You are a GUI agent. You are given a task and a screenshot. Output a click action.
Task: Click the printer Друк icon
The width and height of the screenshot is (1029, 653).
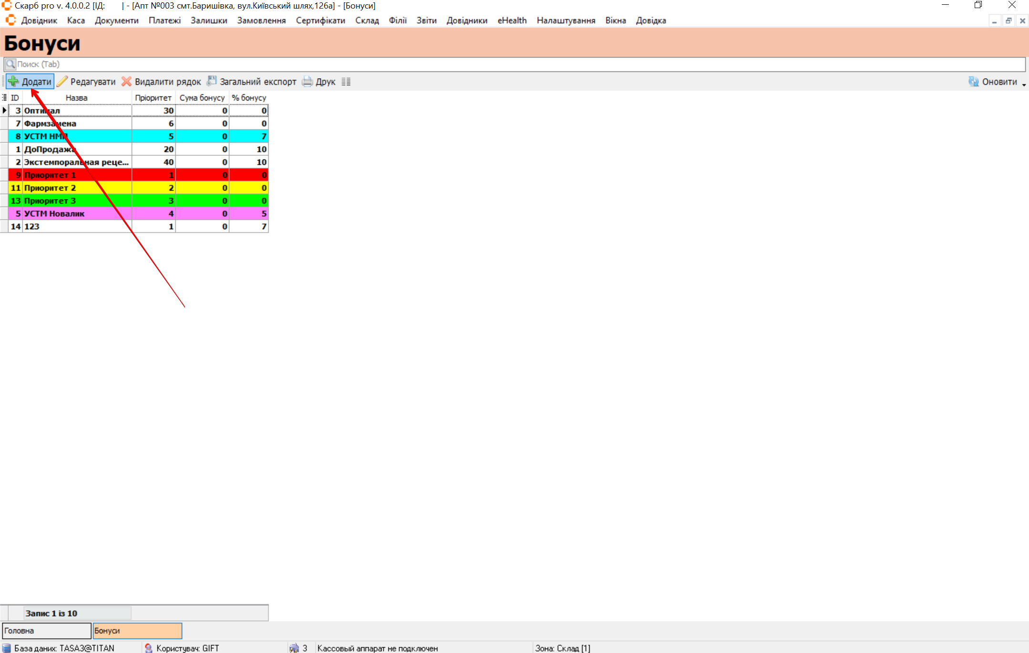[x=307, y=82]
